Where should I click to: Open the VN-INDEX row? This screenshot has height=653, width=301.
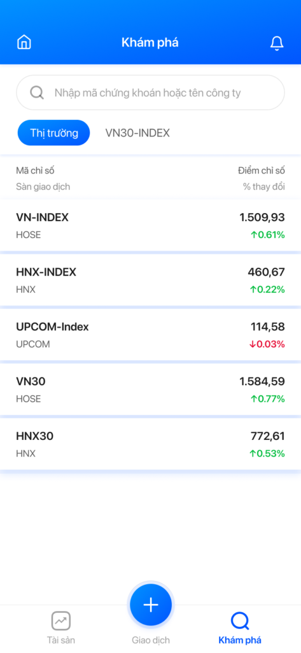click(x=150, y=226)
